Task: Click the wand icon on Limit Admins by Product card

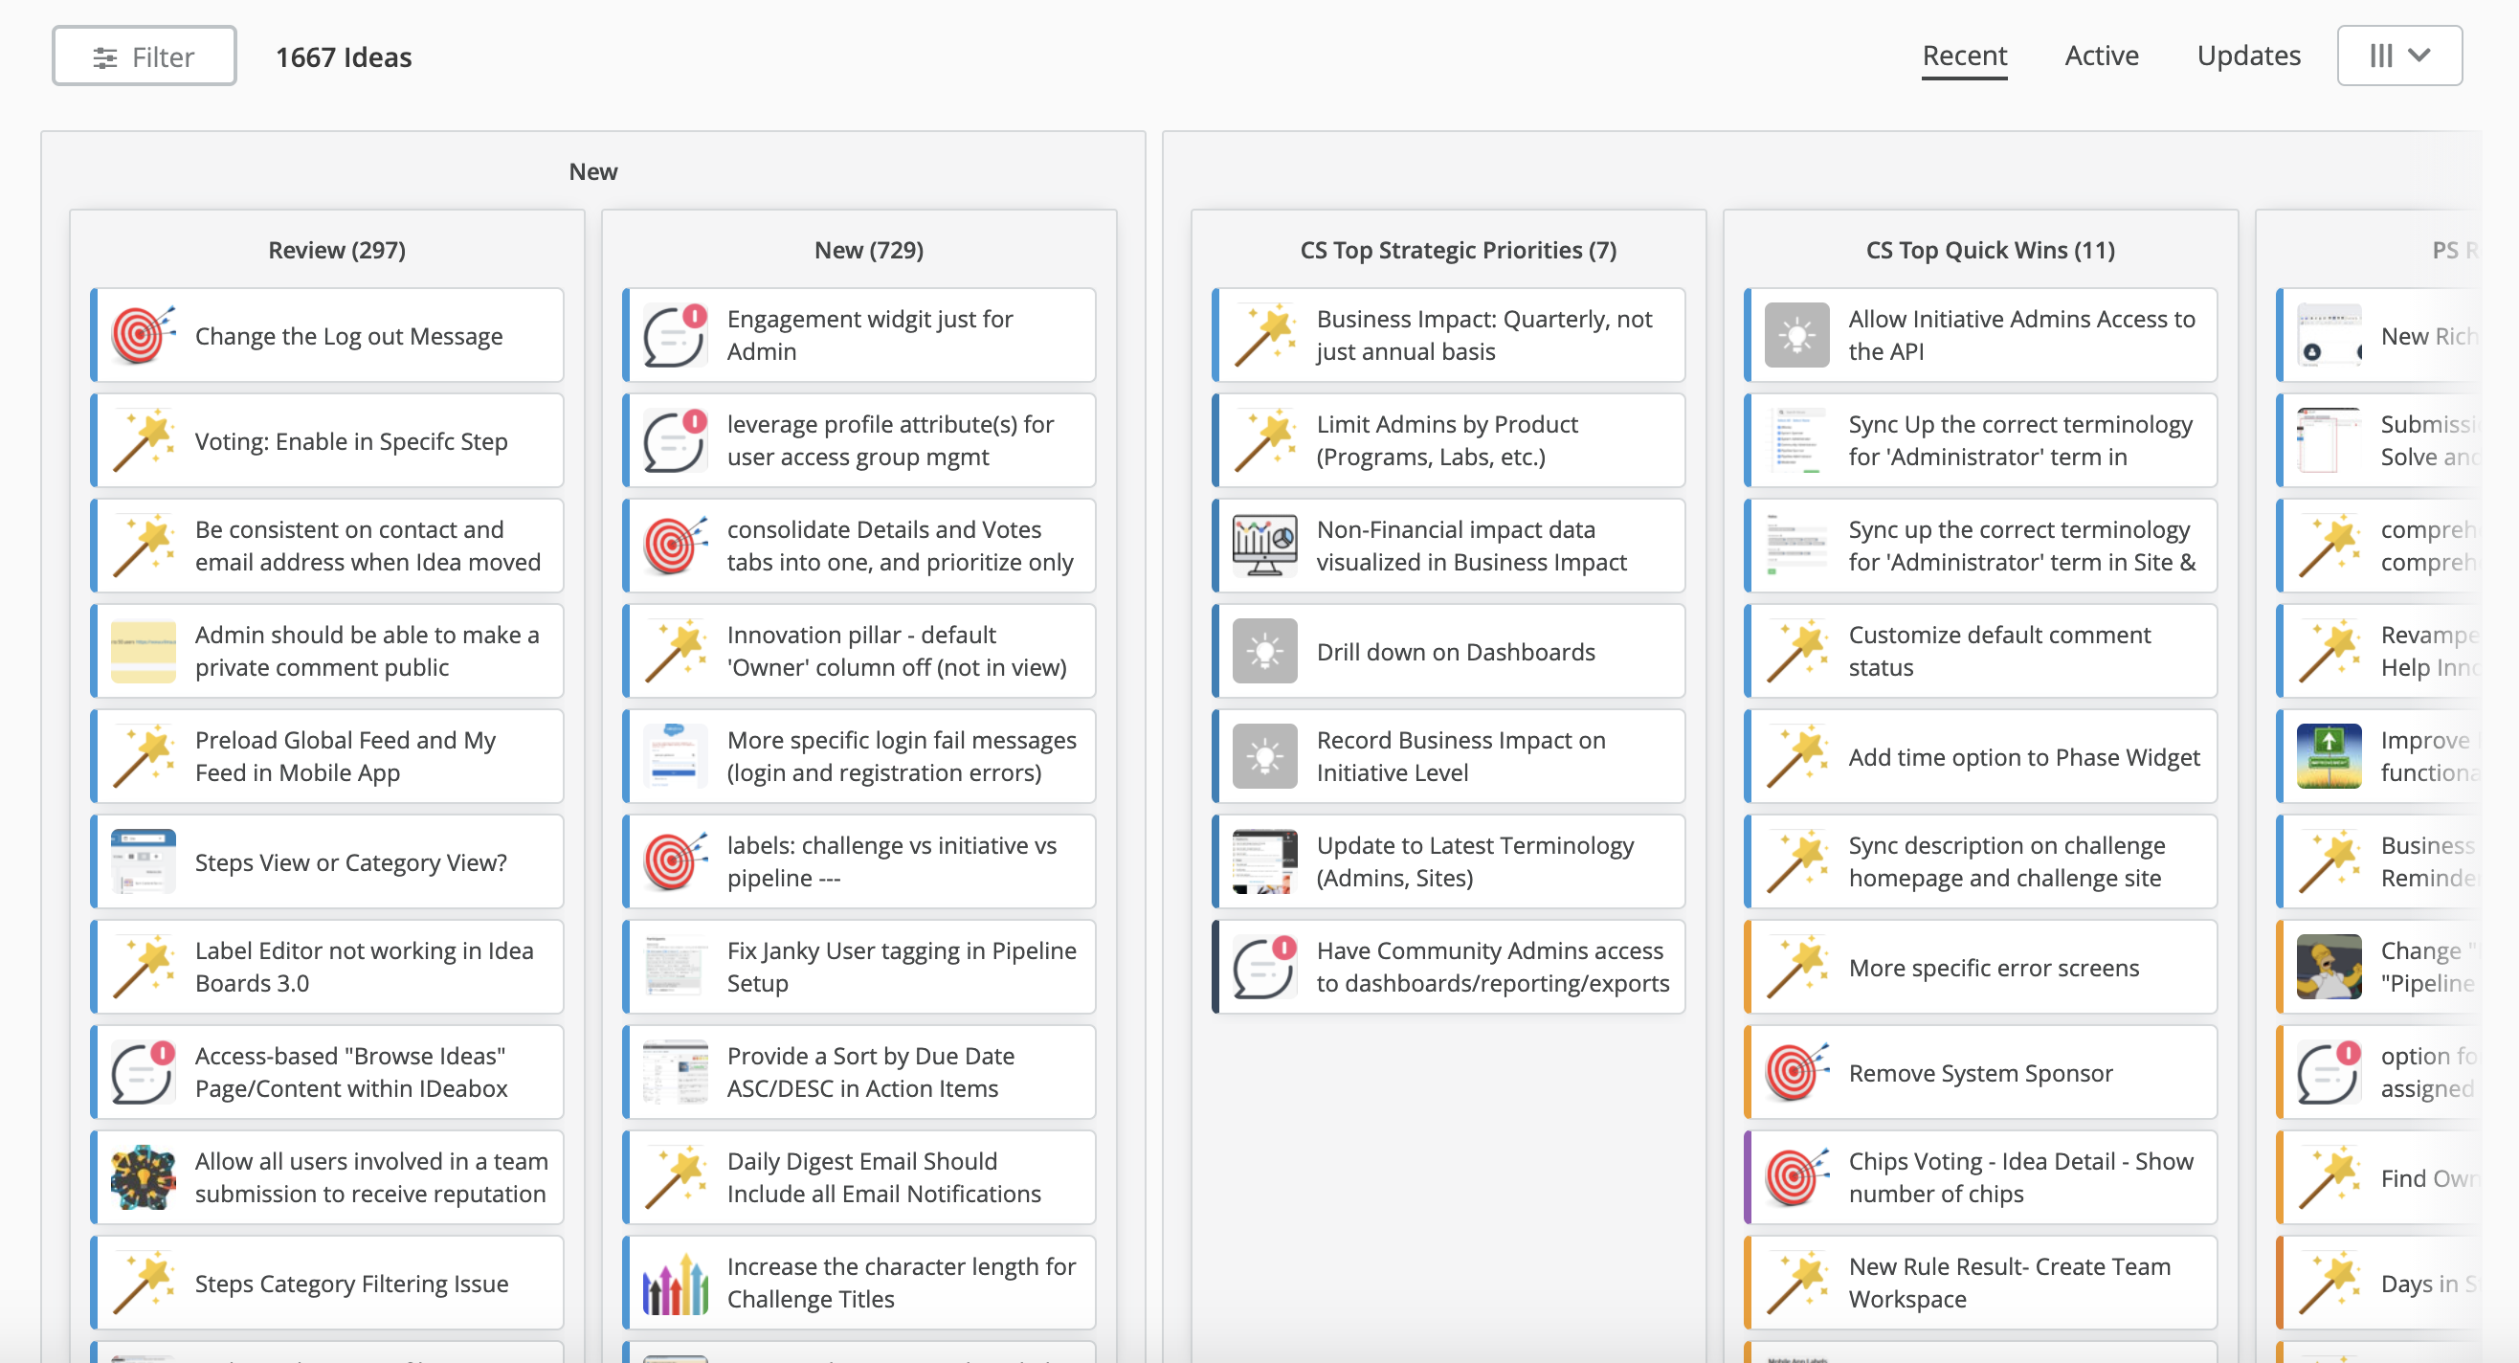Action: click(x=1264, y=441)
